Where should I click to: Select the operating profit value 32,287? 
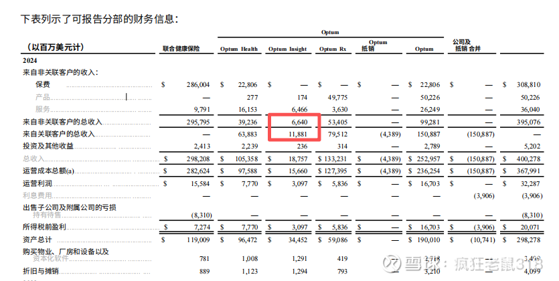[x=530, y=184]
